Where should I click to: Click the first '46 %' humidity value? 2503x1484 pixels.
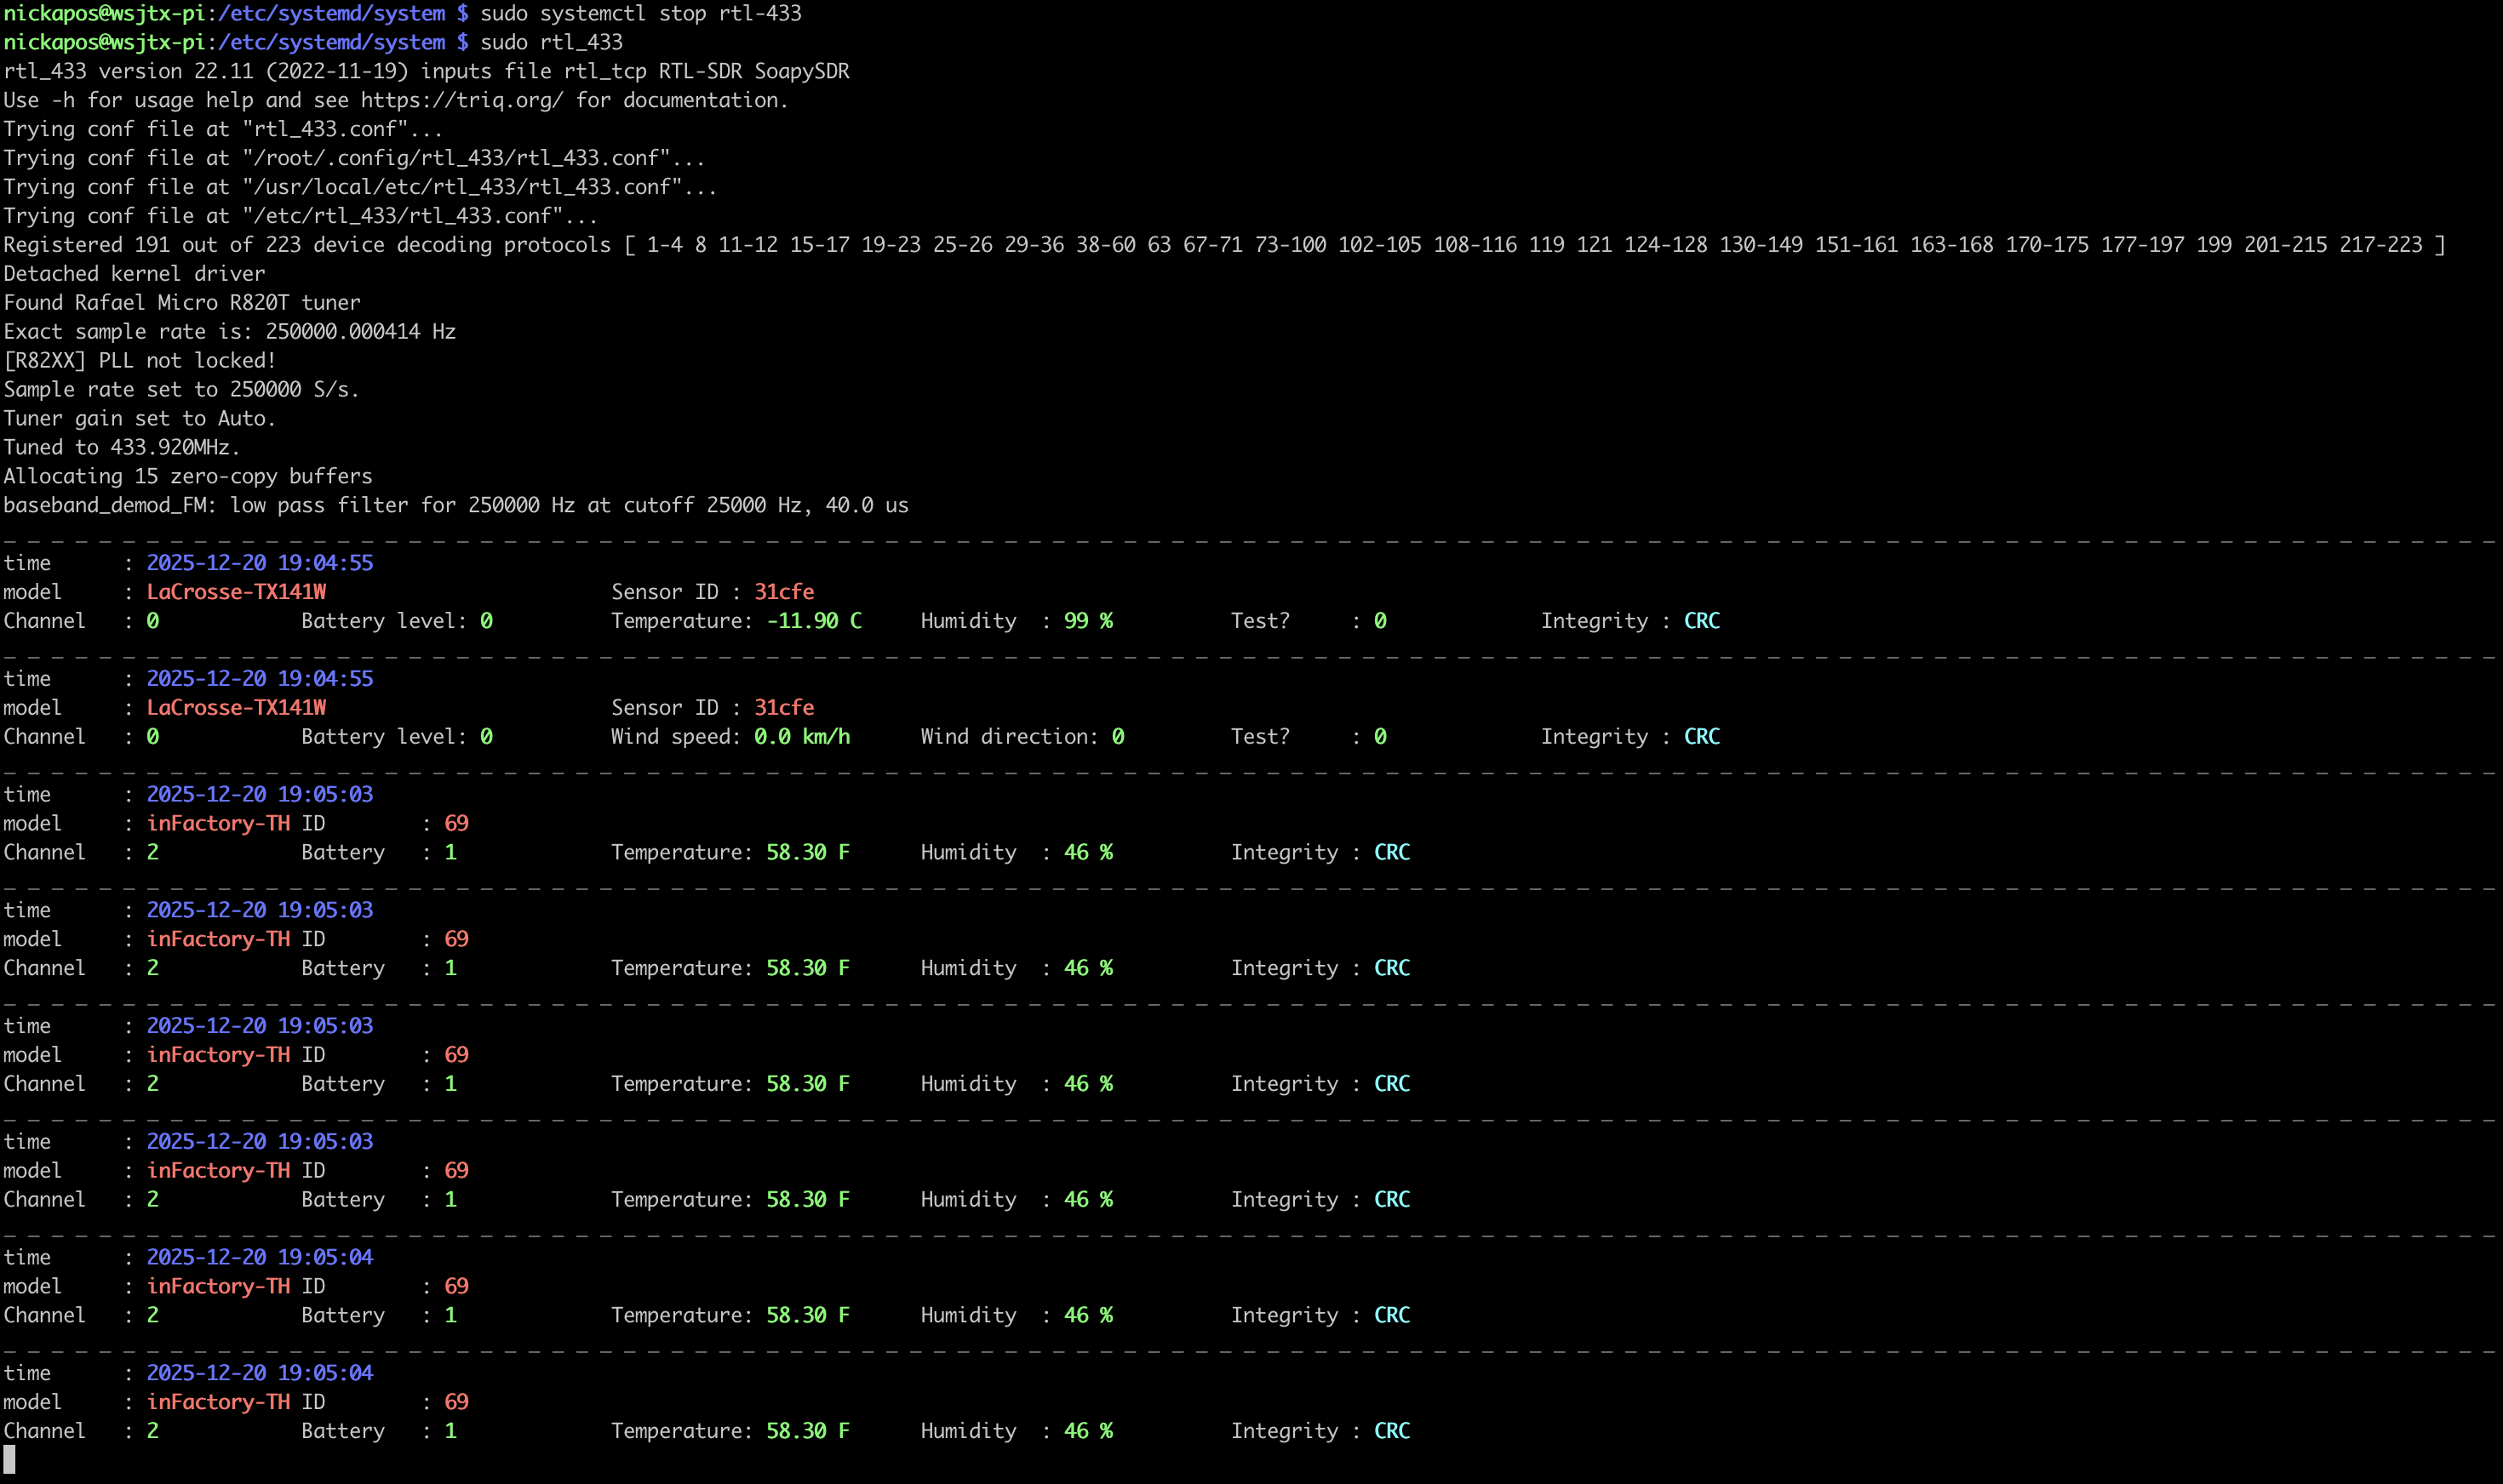[1088, 853]
